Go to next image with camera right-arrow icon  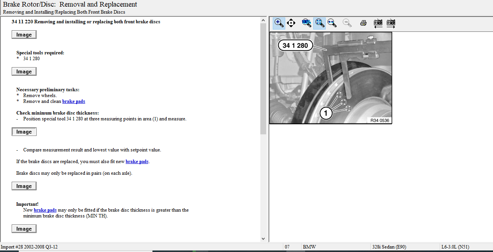tap(391, 23)
